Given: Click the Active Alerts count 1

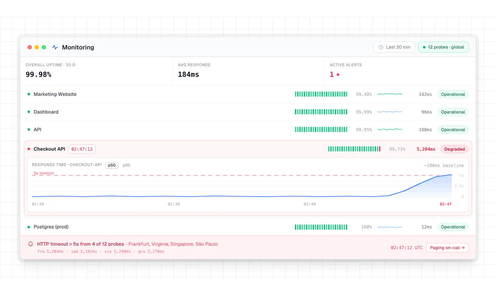Looking at the screenshot, I should [x=332, y=74].
